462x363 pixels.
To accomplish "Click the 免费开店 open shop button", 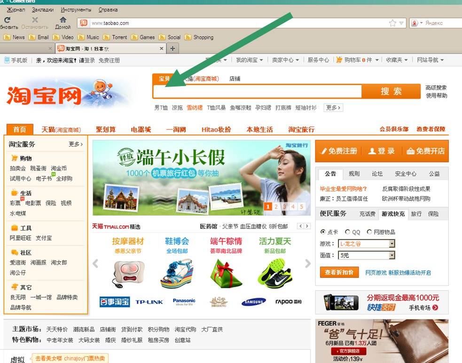I will point(426,151).
